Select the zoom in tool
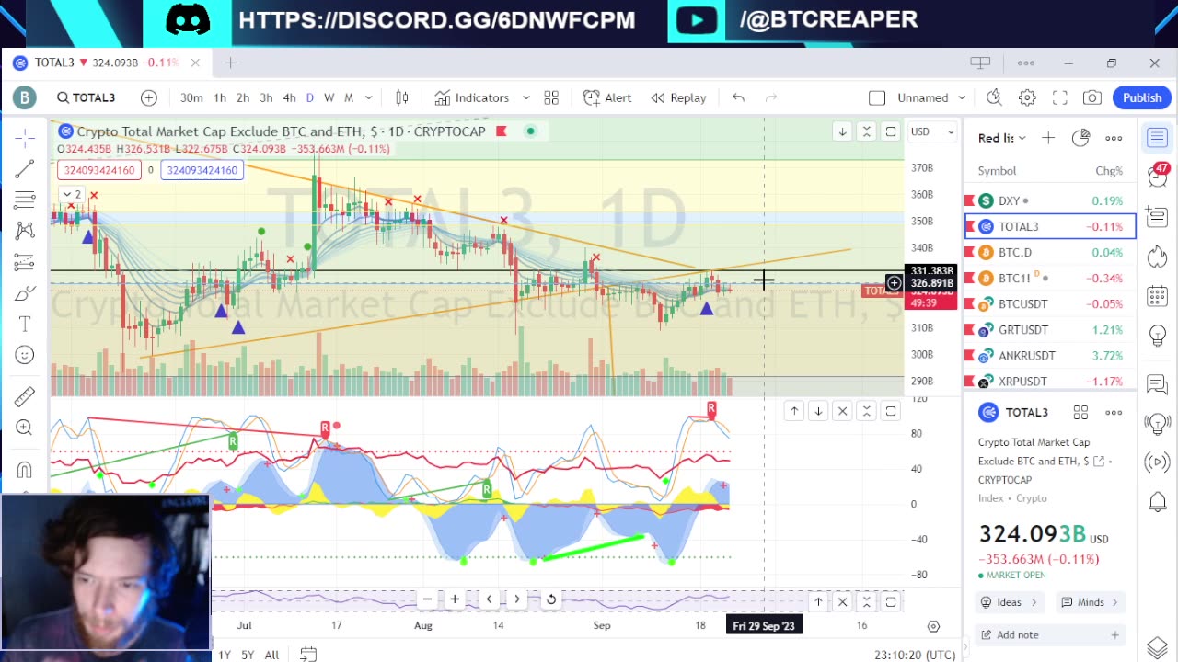The height and width of the screenshot is (662, 1178). (25, 428)
